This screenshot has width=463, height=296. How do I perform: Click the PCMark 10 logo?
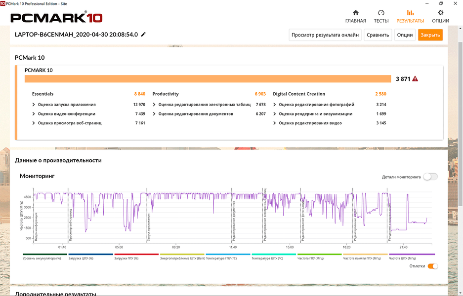pyautogui.click(x=56, y=17)
